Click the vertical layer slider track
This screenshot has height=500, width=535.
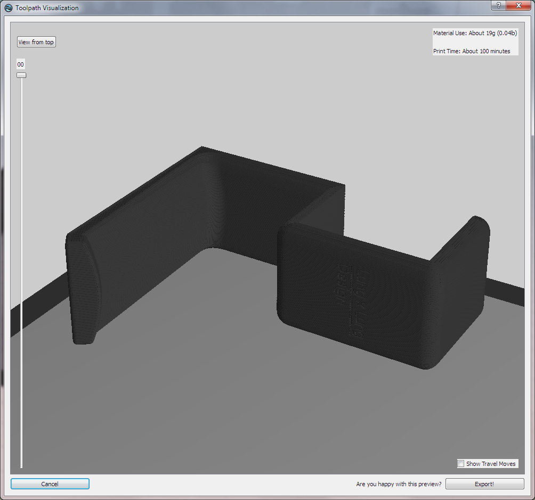21,273
